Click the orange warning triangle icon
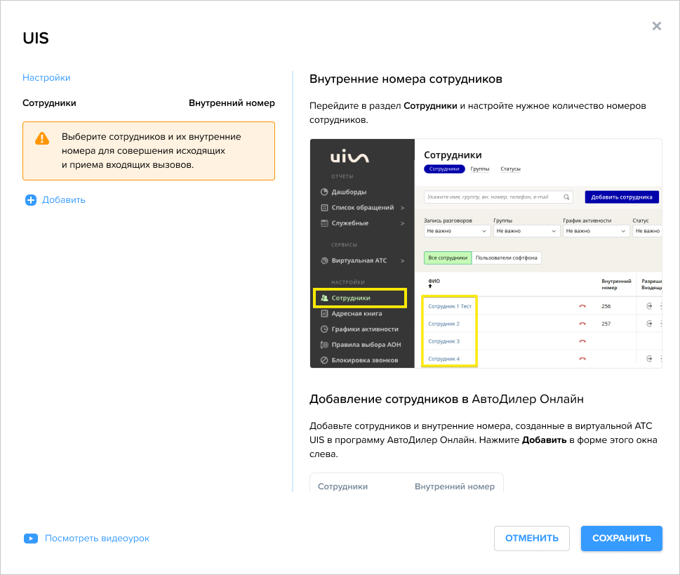 42,138
